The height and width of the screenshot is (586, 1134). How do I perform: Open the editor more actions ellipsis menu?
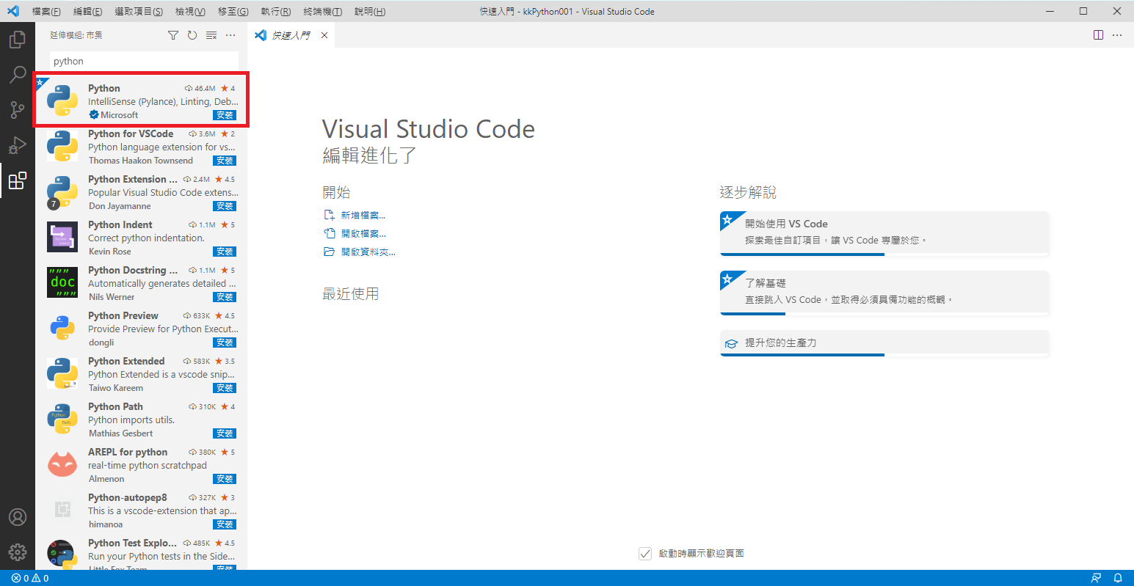pyautogui.click(x=1117, y=35)
